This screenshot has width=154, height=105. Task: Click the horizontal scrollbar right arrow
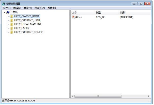pos(149,96)
